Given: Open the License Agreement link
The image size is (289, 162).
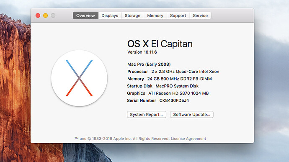Looking at the screenshot, I should (188, 139).
